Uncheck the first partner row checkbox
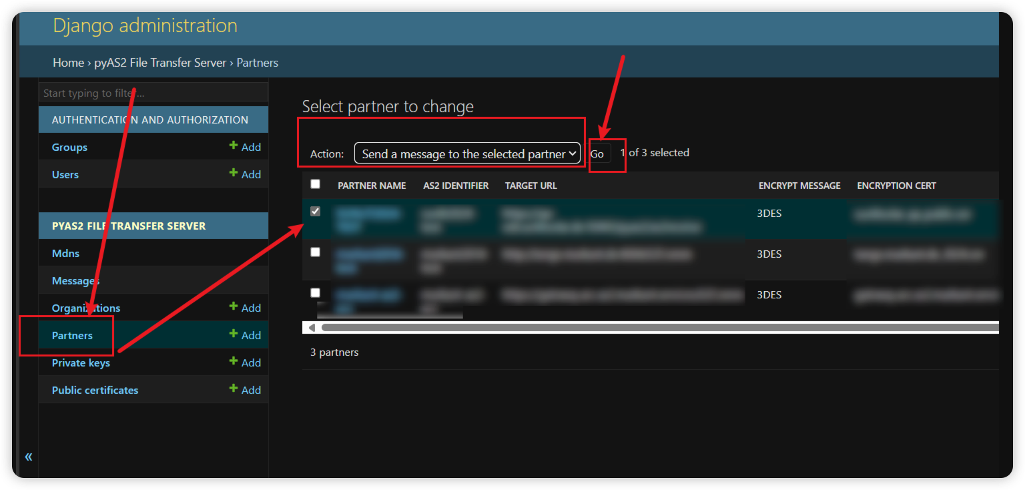This screenshot has height=490, width=1025. (316, 211)
